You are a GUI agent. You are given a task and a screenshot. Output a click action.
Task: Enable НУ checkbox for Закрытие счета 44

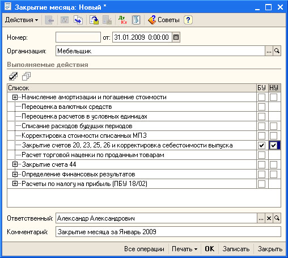(x=273, y=164)
